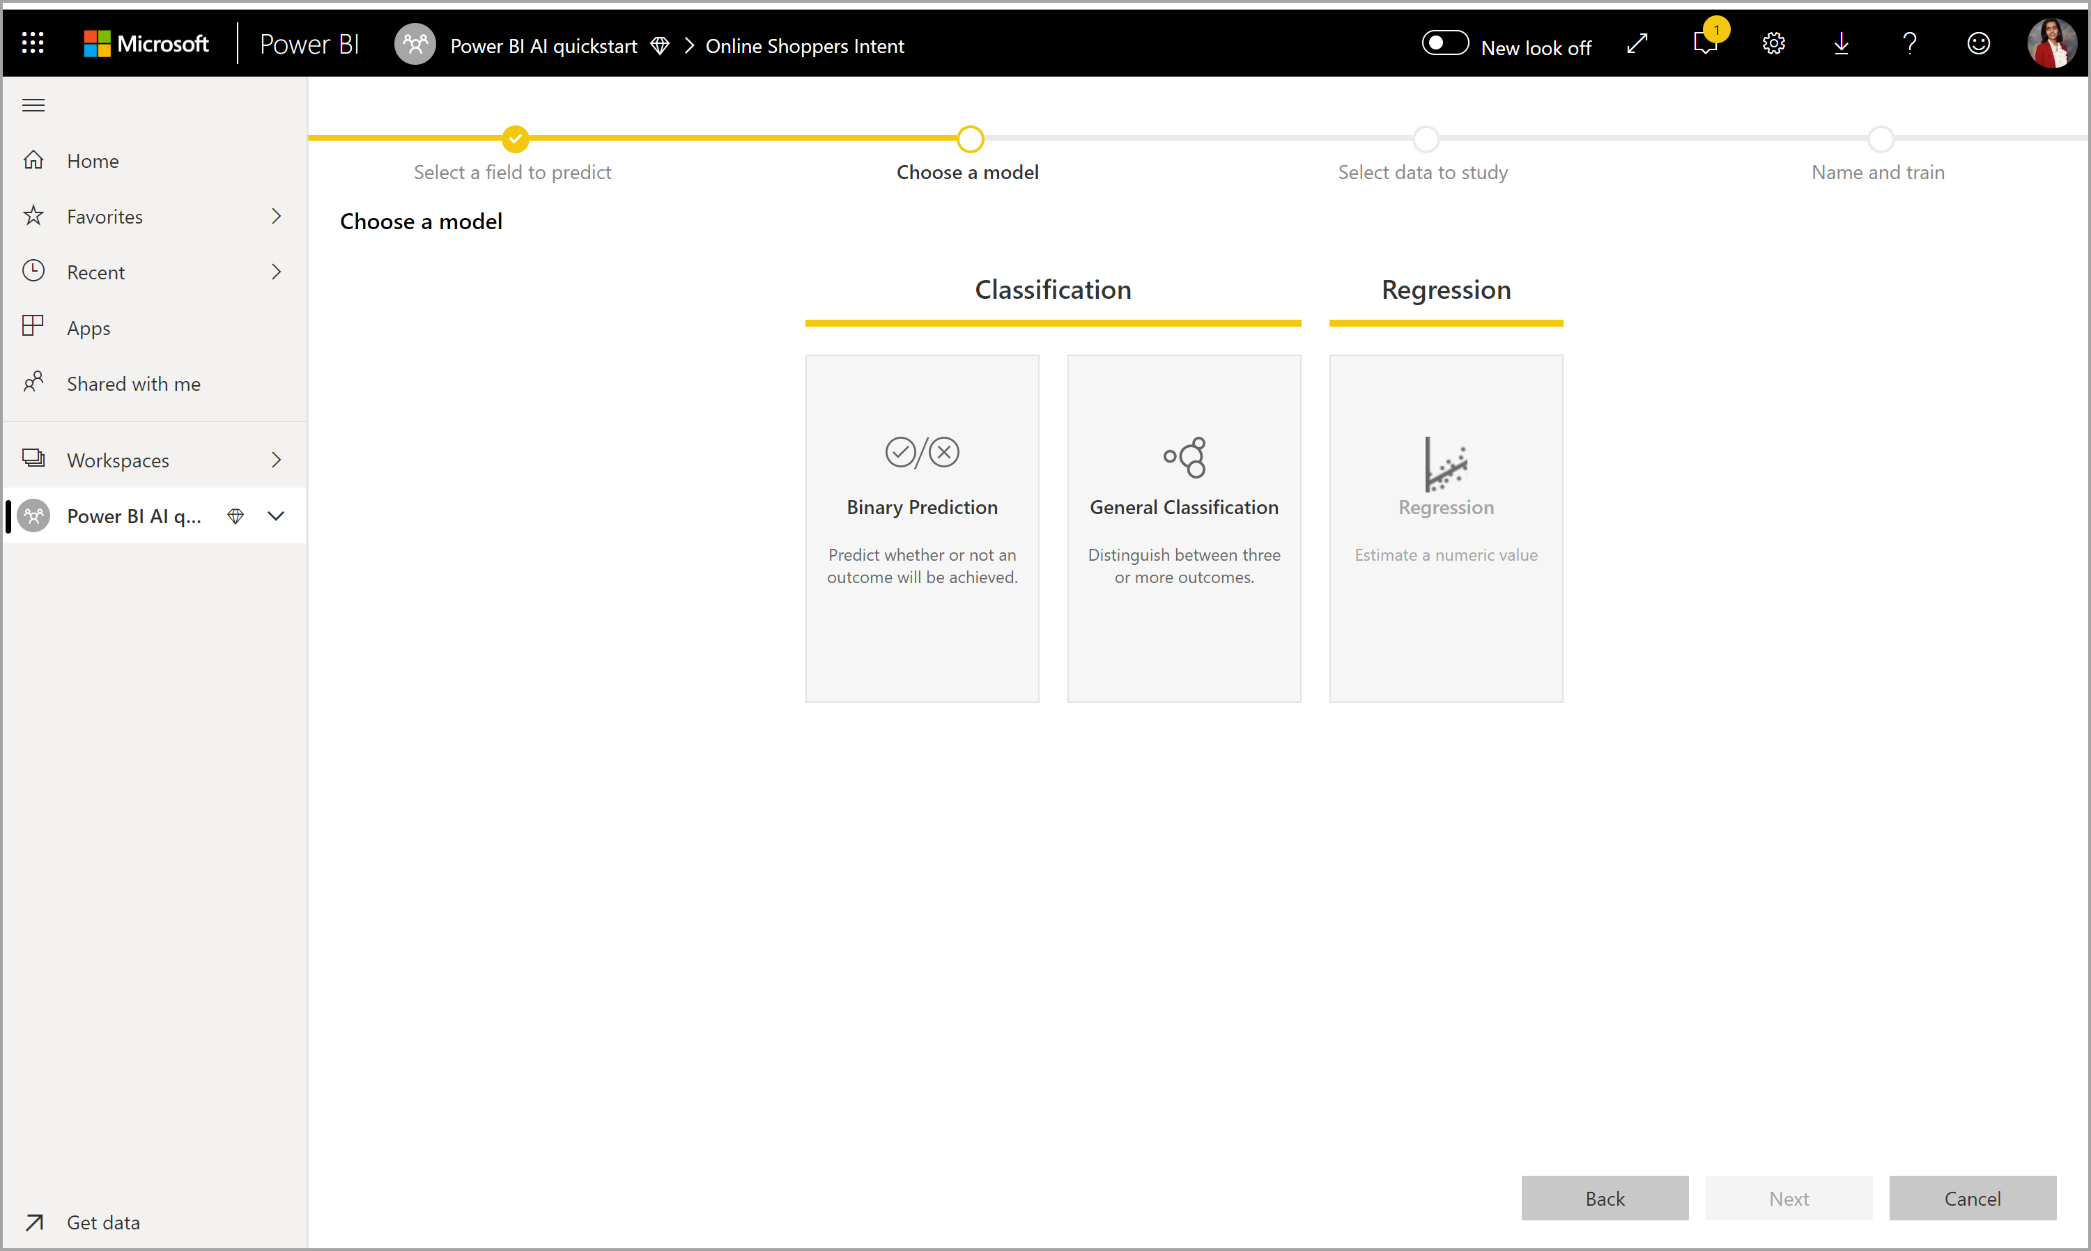This screenshot has width=2091, height=1251.
Task: Toggle the New look off switch
Action: point(1443,46)
